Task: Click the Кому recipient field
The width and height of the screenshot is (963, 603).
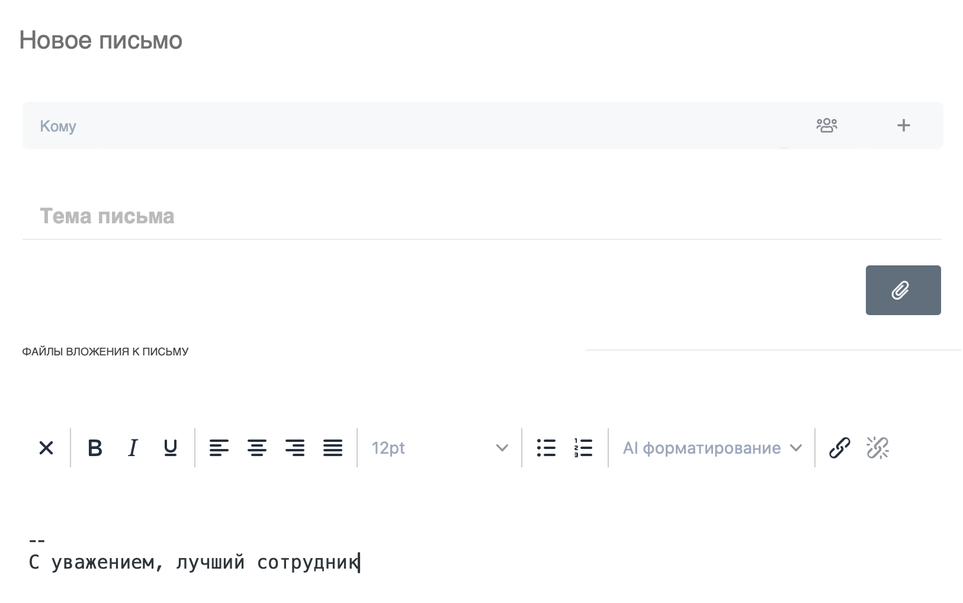Action: 415,126
